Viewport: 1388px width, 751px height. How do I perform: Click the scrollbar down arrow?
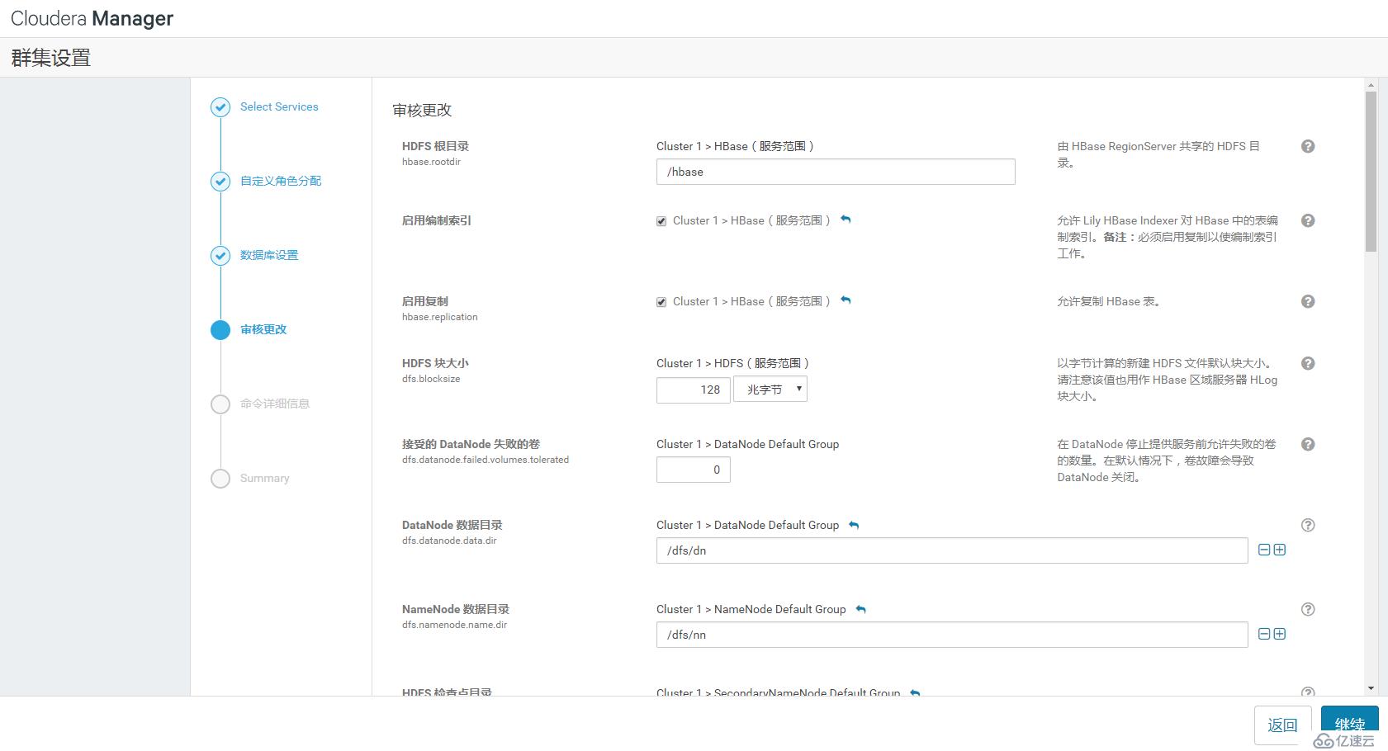click(1371, 688)
